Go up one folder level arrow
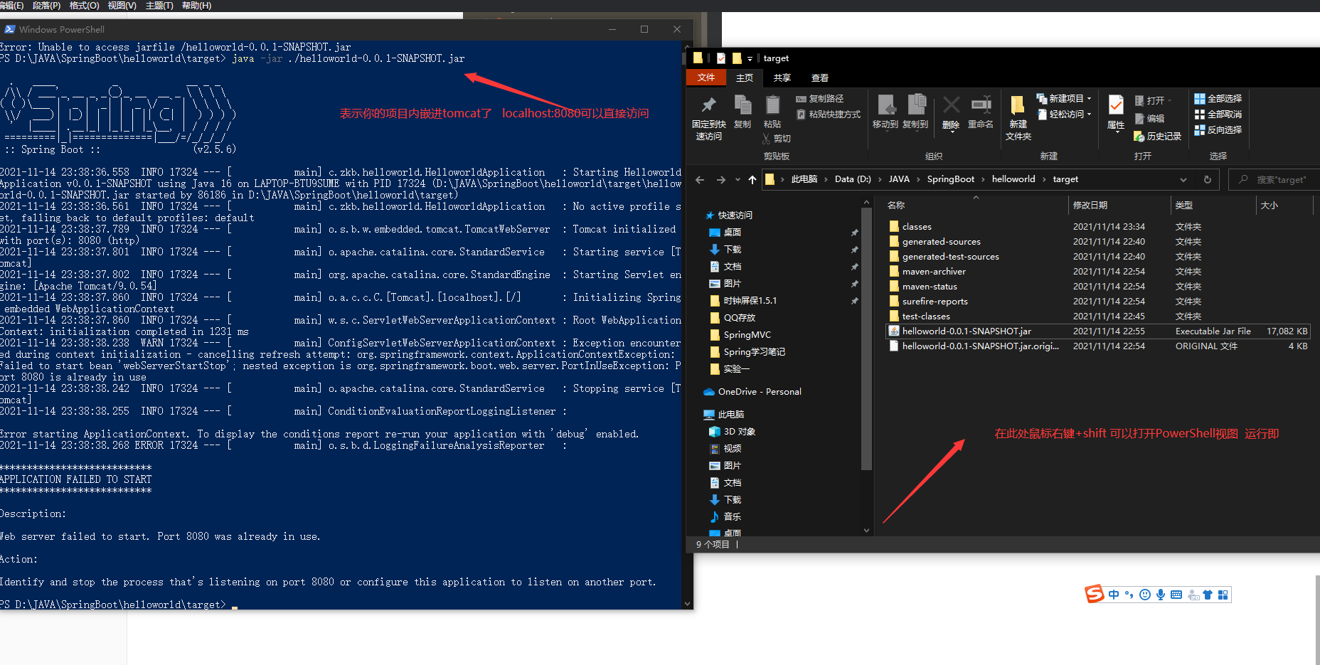Screen dimensions: 1320x665 (x=752, y=180)
